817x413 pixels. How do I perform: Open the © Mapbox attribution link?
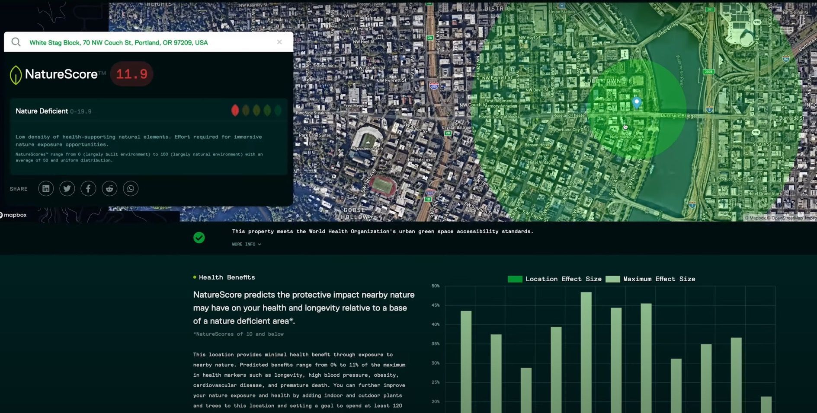click(755, 218)
